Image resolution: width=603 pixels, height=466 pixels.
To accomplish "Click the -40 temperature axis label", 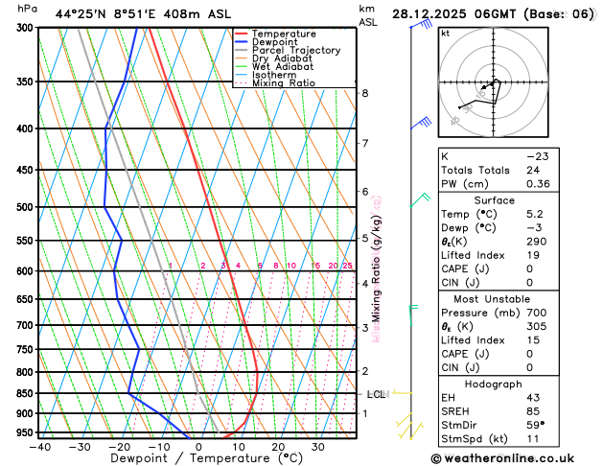I will point(40,447).
